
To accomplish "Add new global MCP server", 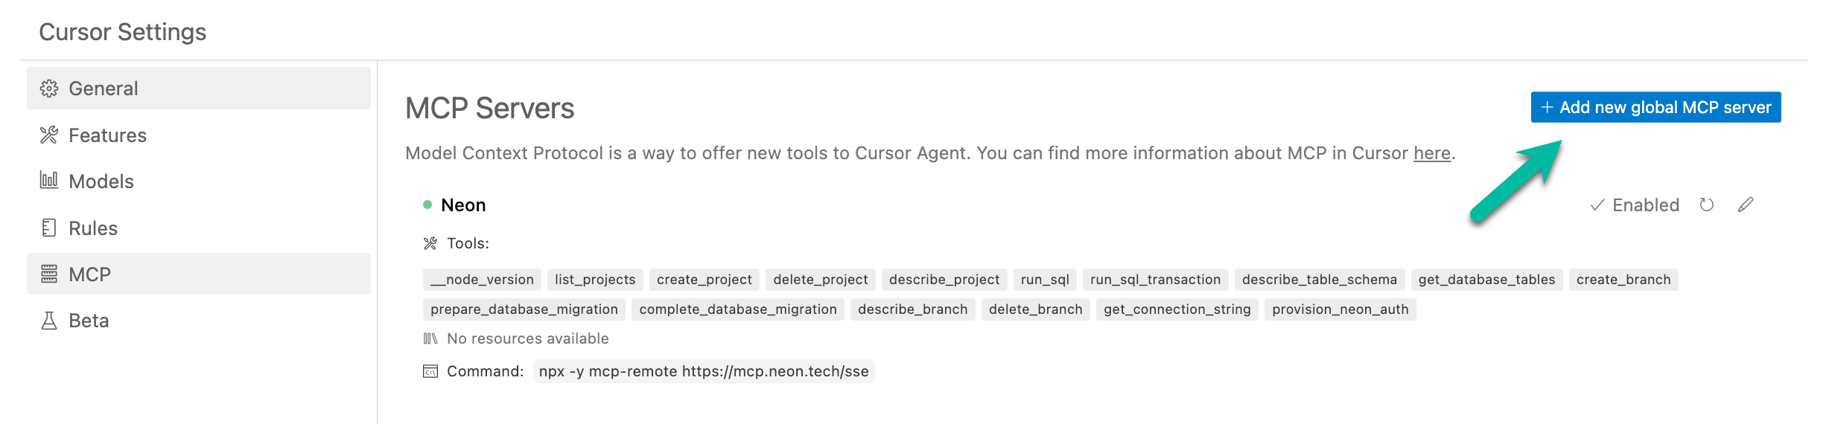I will 1655,107.
